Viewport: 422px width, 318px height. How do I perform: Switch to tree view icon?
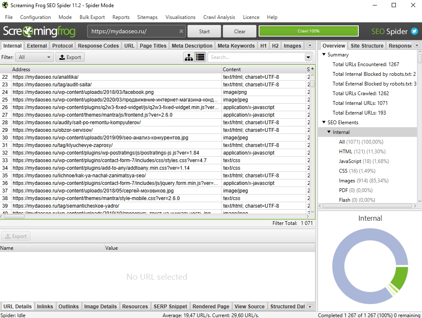189,57
